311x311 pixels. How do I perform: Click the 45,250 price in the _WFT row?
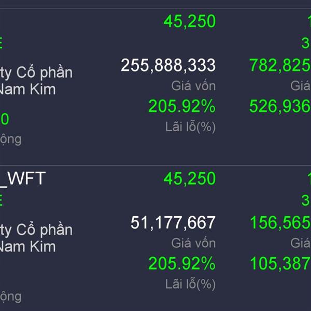[x=189, y=178]
